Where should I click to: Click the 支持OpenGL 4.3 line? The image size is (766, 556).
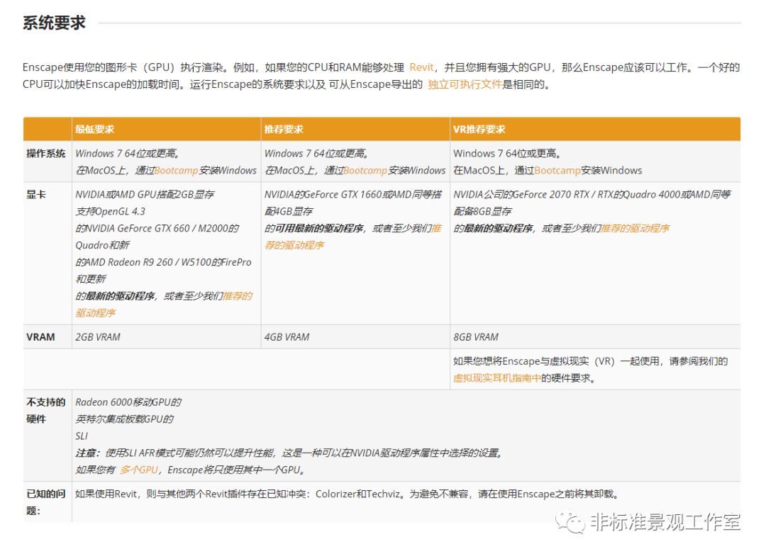coord(111,211)
